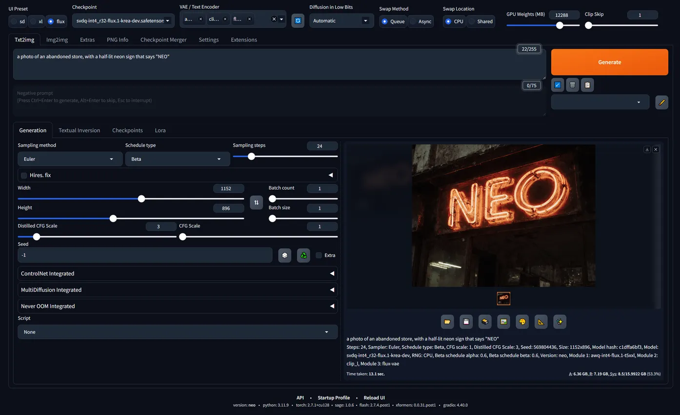This screenshot has height=415, width=680.
Task: Reuse last seed with the recycle icon
Action: click(303, 255)
